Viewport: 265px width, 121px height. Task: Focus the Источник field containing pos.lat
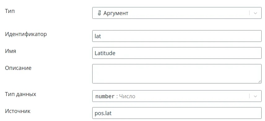[177, 113]
